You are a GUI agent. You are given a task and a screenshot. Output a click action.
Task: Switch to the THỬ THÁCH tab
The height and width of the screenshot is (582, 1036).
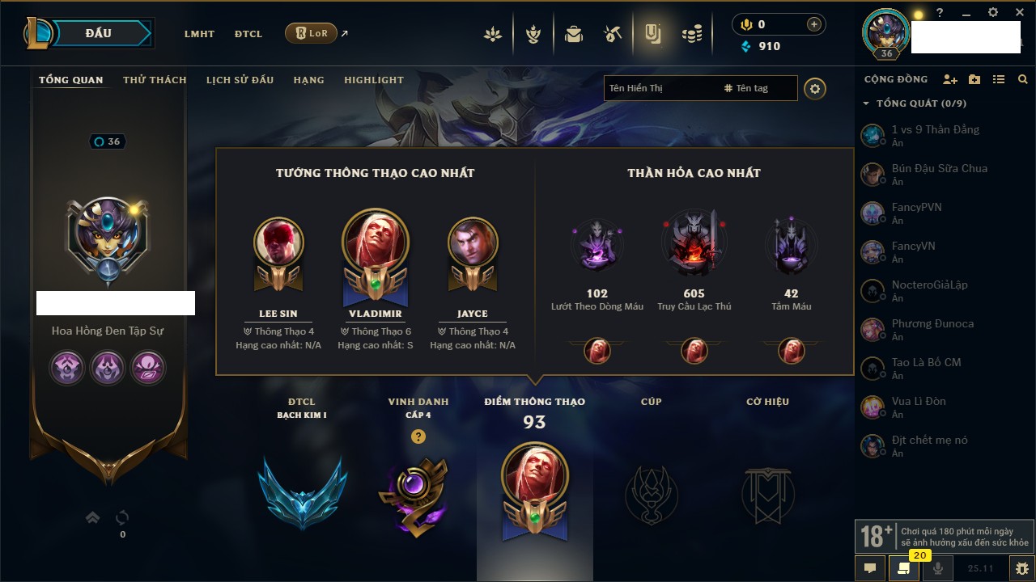155,80
